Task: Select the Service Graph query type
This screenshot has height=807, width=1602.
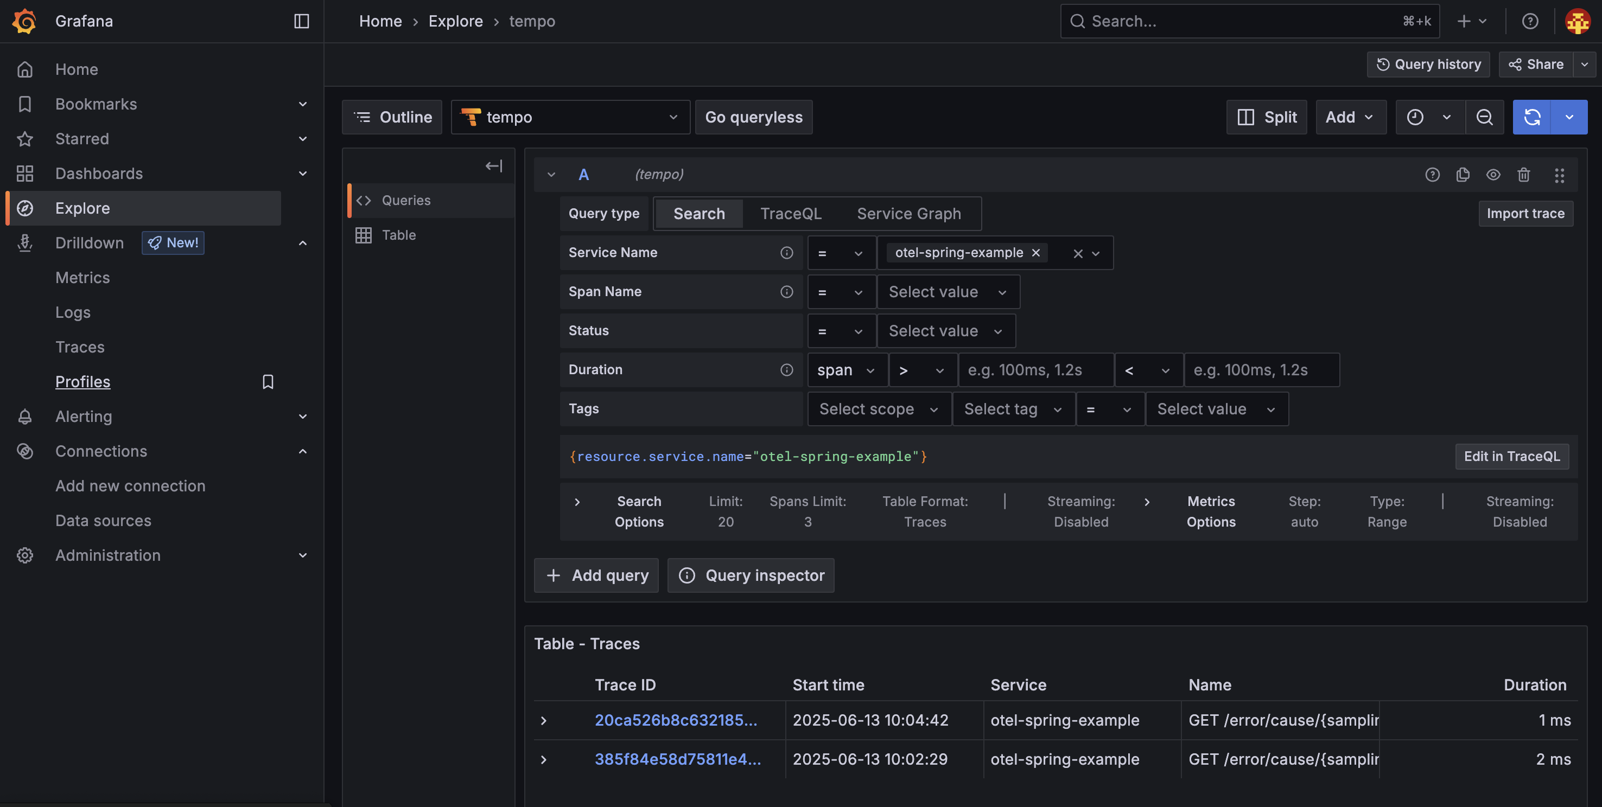Action: pyautogui.click(x=908, y=213)
